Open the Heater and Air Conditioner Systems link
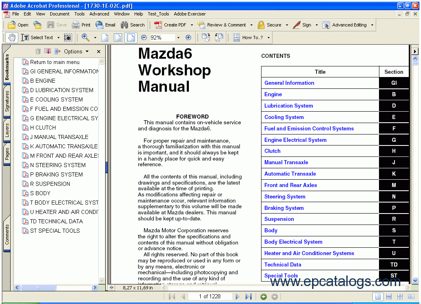 point(309,253)
